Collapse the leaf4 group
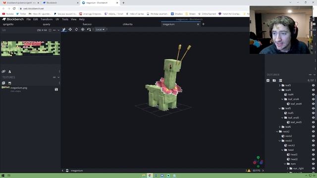The image size is (317, 178). (x=280, y=90)
